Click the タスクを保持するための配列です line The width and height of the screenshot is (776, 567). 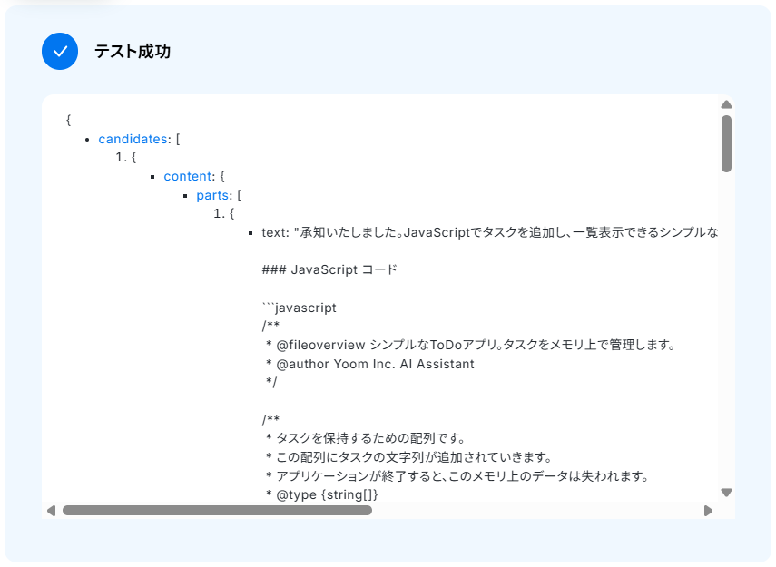pyautogui.click(x=365, y=438)
